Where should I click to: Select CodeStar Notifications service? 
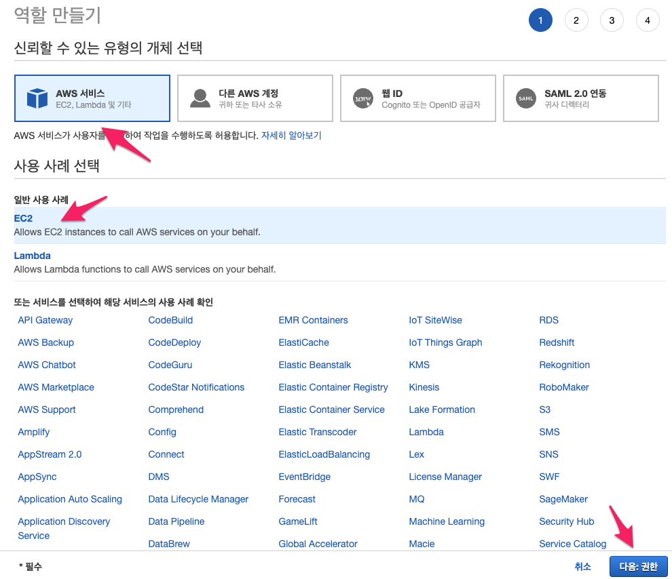[196, 387]
